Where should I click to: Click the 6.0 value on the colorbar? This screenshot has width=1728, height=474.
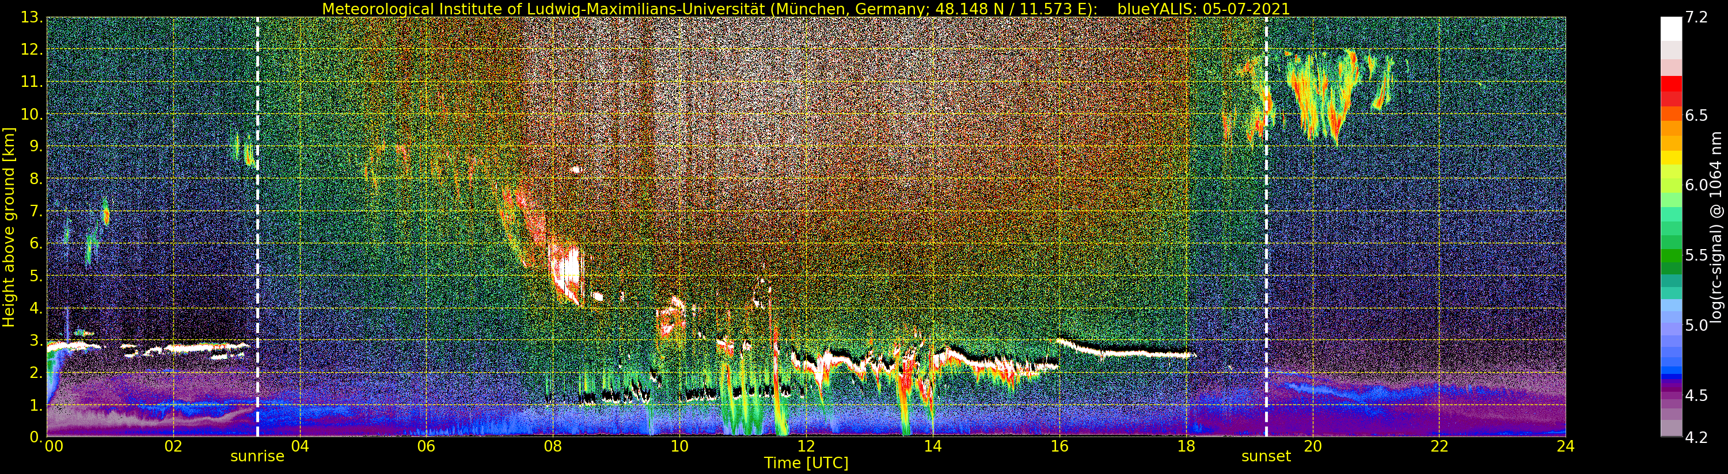tap(1696, 186)
